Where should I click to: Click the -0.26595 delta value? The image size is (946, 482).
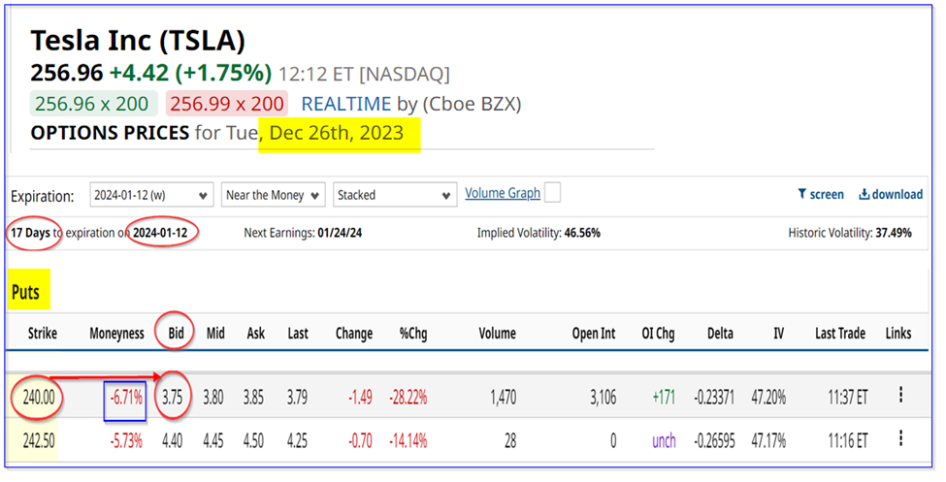(x=714, y=441)
